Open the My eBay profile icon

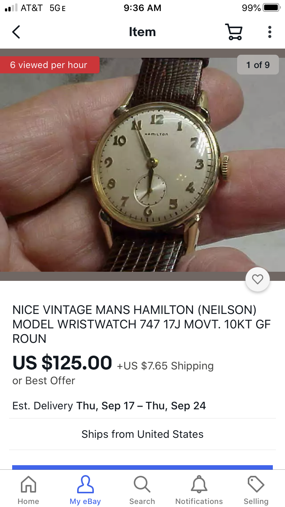(85, 485)
